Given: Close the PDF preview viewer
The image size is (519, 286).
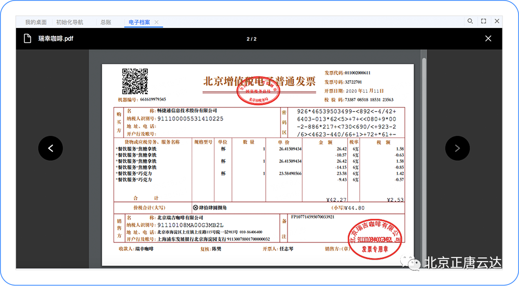Looking at the screenshot, I should tap(488, 38).
